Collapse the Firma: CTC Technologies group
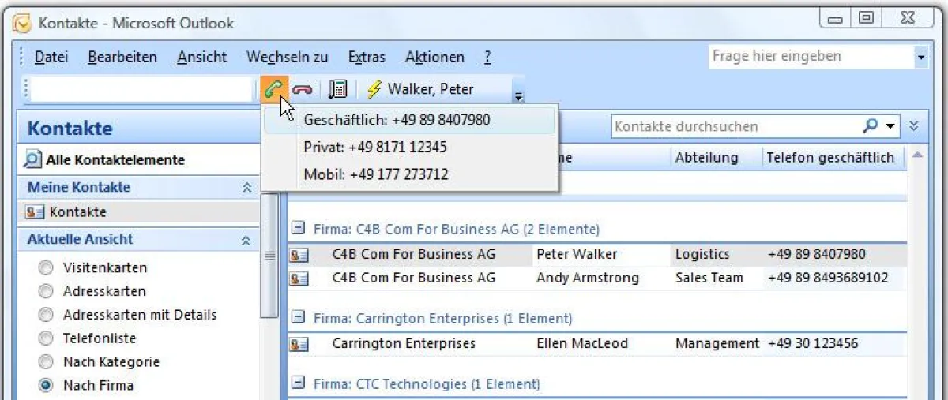 coord(299,384)
